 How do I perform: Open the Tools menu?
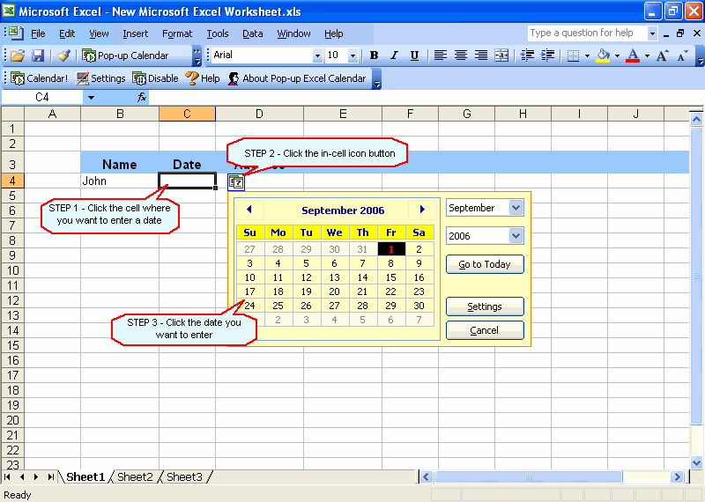(218, 33)
